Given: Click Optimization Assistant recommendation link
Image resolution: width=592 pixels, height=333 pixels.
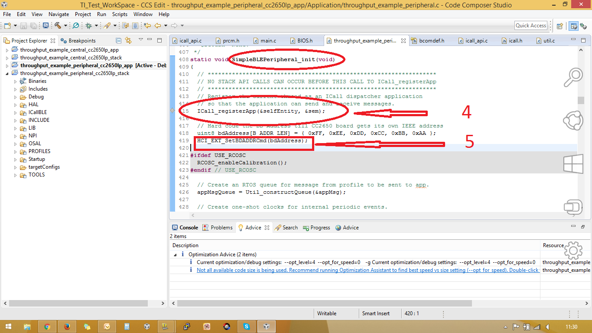Looking at the screenshot, I should [x=368, y=270].
